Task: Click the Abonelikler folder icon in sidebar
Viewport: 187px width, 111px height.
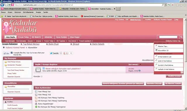Action: [6, 87]
